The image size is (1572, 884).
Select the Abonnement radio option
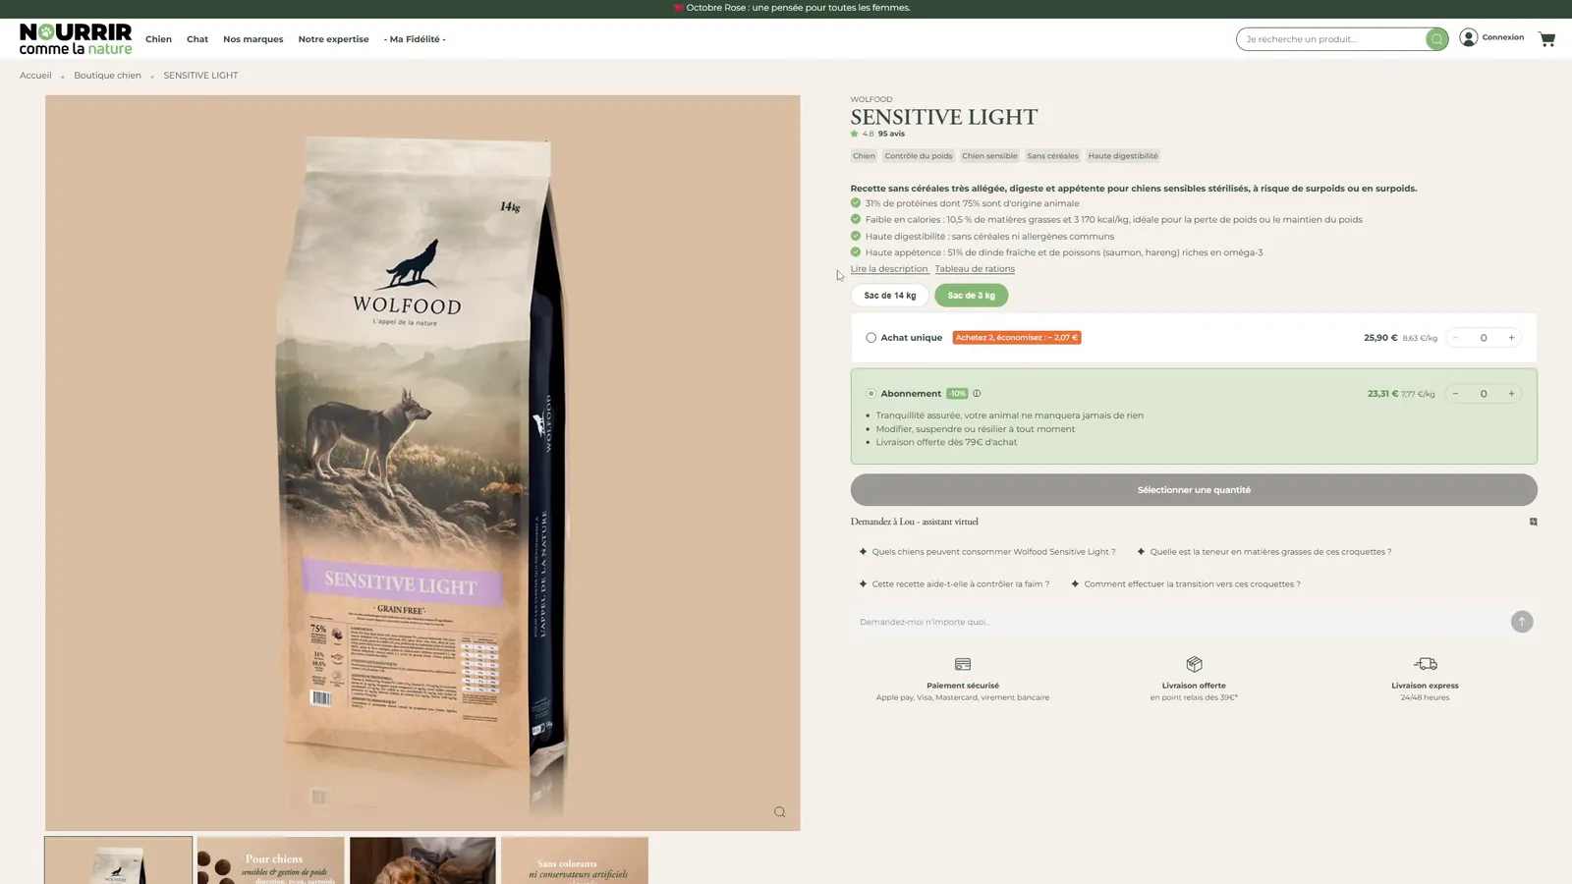pyautogui.click(x=870, y=394)
